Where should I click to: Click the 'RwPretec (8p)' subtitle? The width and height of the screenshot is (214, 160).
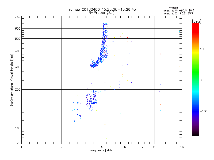(x=101, y=13)
